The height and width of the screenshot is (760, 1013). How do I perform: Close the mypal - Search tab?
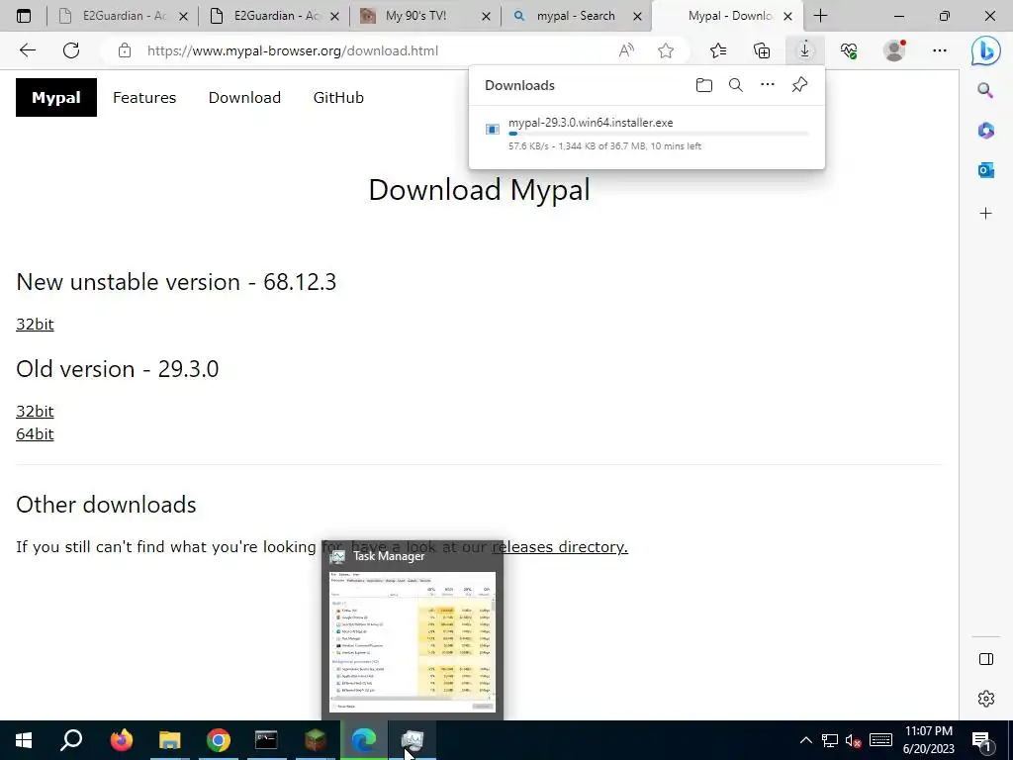click(x=637, y=16)
